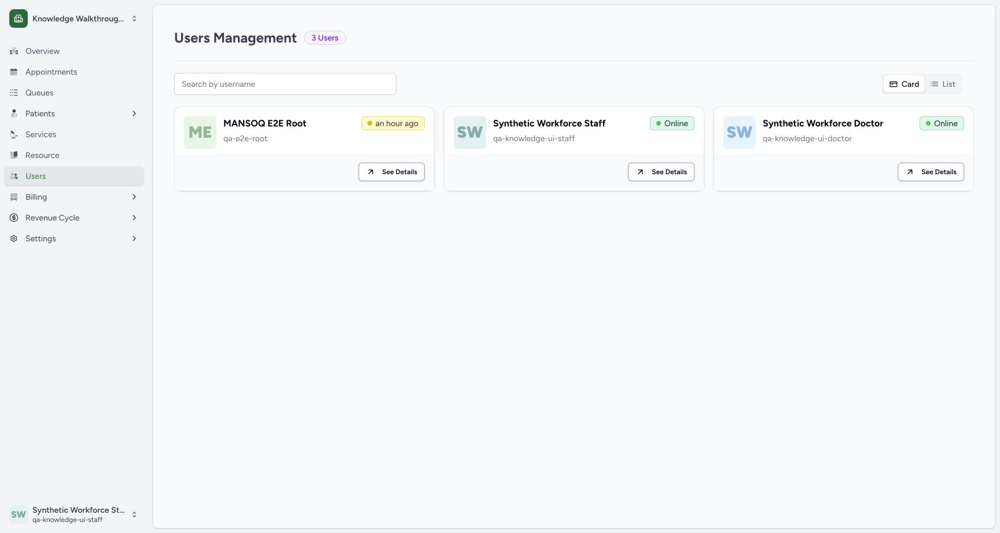The image size is (1000, 533).
Task: Click the green organization logo icon
Action: [19, 19]
